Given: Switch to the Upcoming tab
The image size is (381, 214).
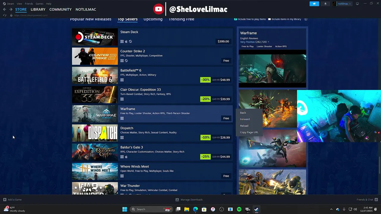Looking at the screenshot, I should [x=153, y=19].
